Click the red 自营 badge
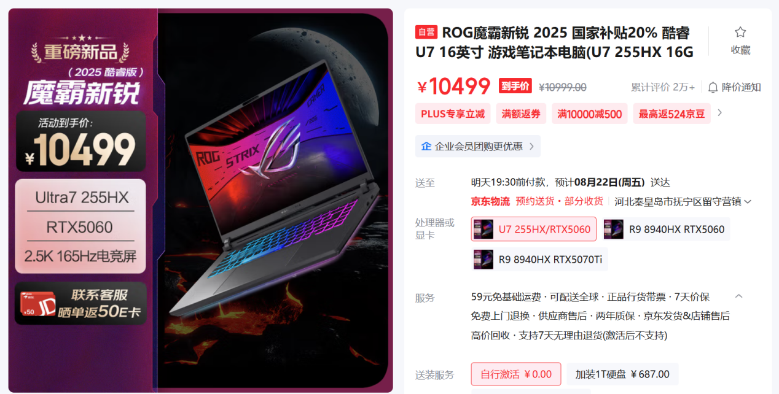This screenshot has height=394, width=779. pos(426,32)
